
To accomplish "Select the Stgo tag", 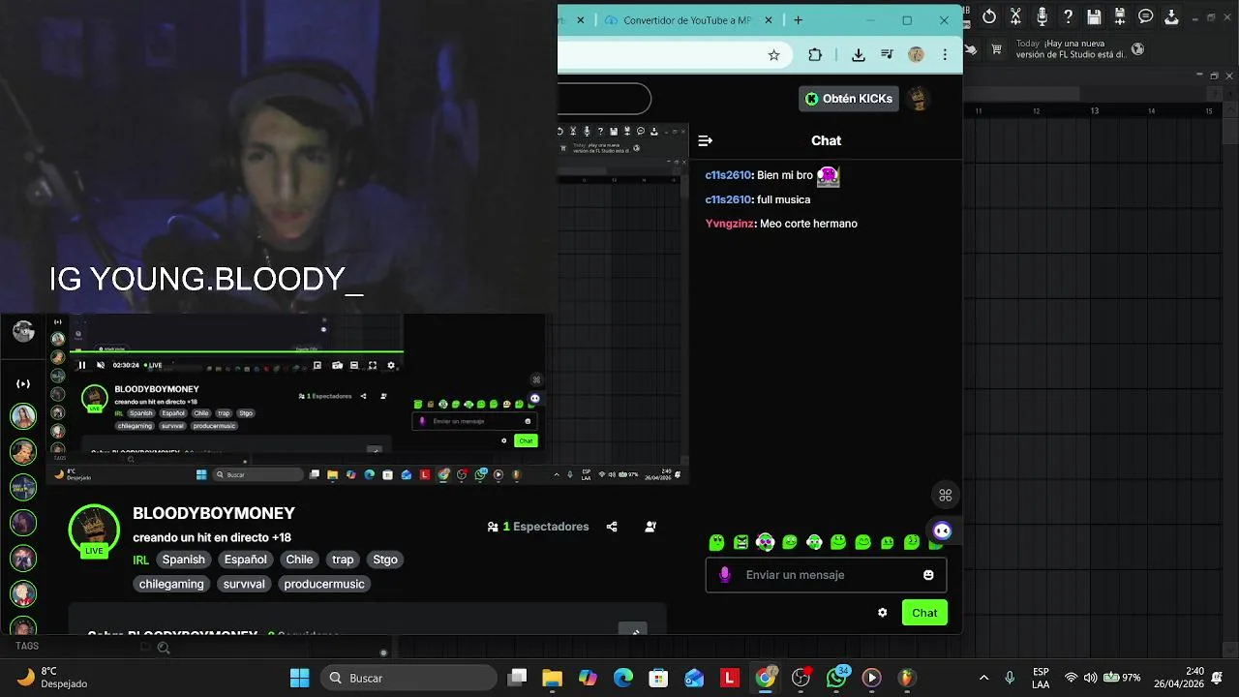I will [385, 560].
